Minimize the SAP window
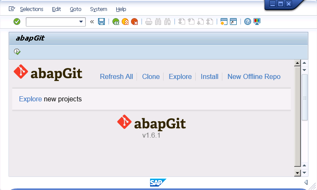The height and width of the screenshot is (190, 317). (x=273, y=4)
